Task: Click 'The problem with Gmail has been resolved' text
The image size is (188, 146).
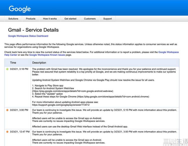Action: [55, 69]
